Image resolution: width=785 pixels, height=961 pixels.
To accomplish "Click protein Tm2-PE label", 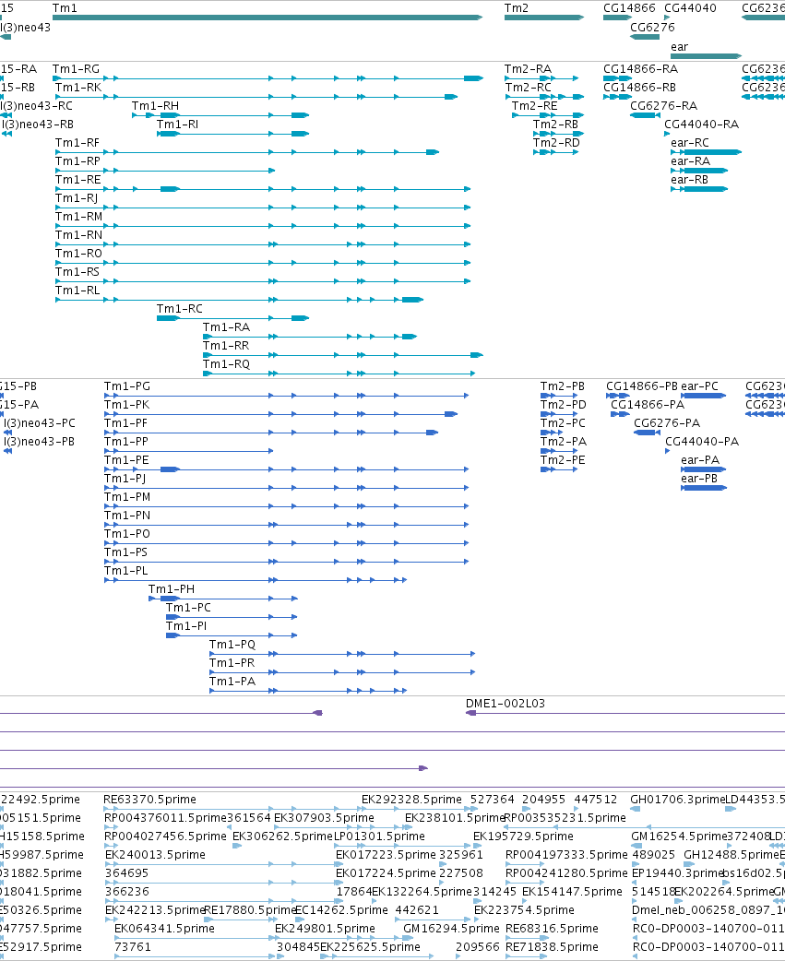I will 563,460.
